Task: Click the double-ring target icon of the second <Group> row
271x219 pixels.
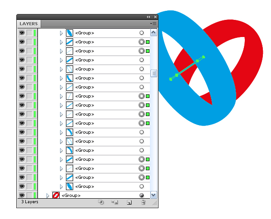Action: (141, 42)
